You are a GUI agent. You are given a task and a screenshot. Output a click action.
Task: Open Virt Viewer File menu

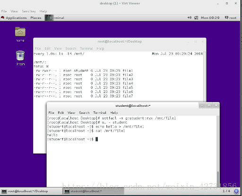click(4, 11)
